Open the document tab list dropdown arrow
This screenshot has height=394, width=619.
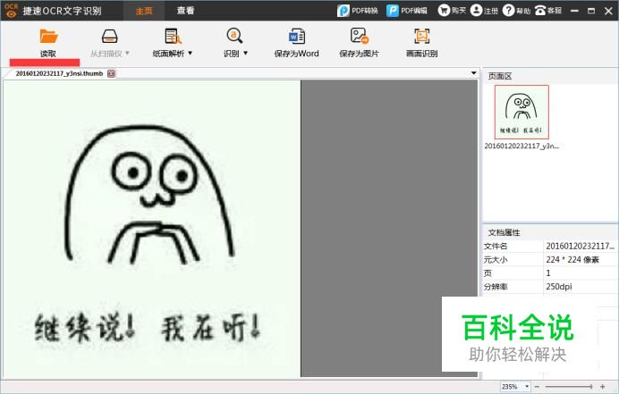[x=473, y=73]
